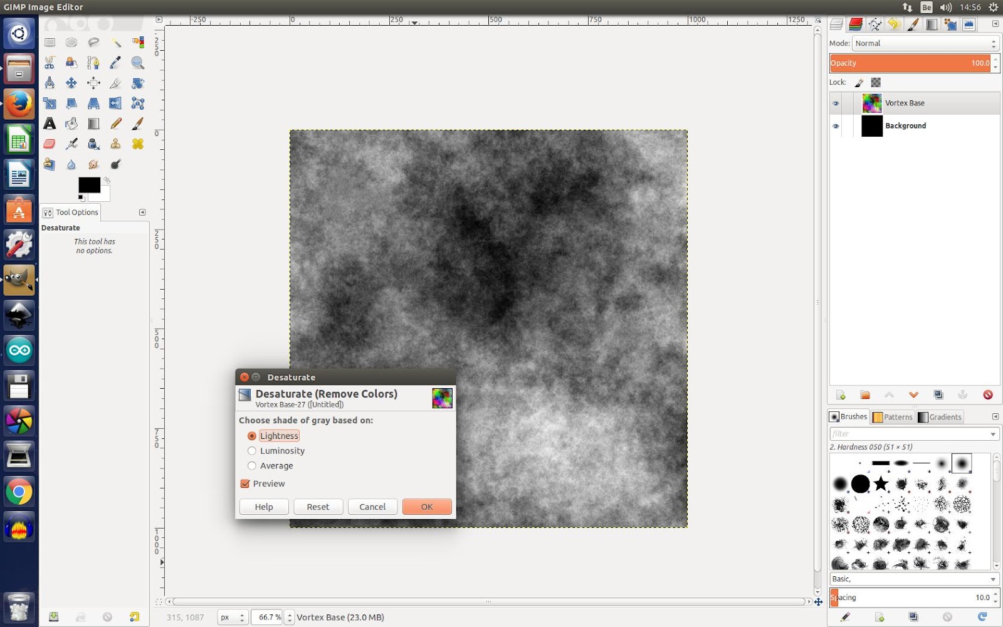The width and height of the screenshot is (1003, 627).
Task: Select the Fuzzy Select tool
Action: coord(115,42)
